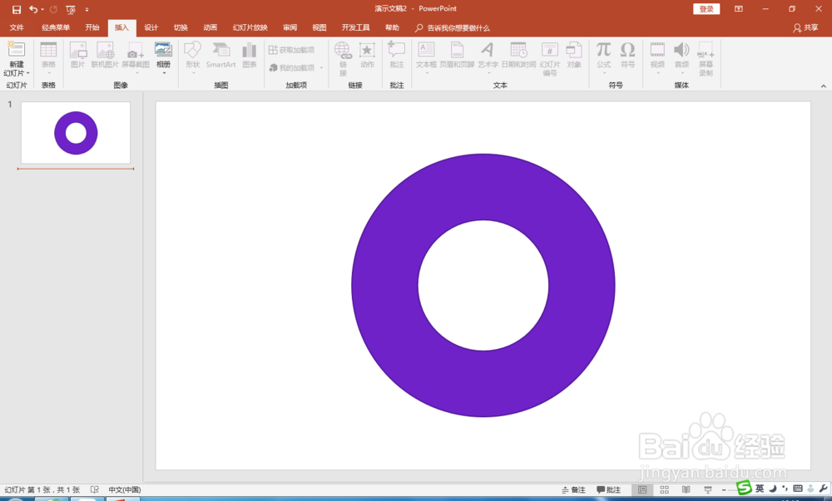Insert a SmartArt graphic
832x501 pixels.
coord(220,55)
